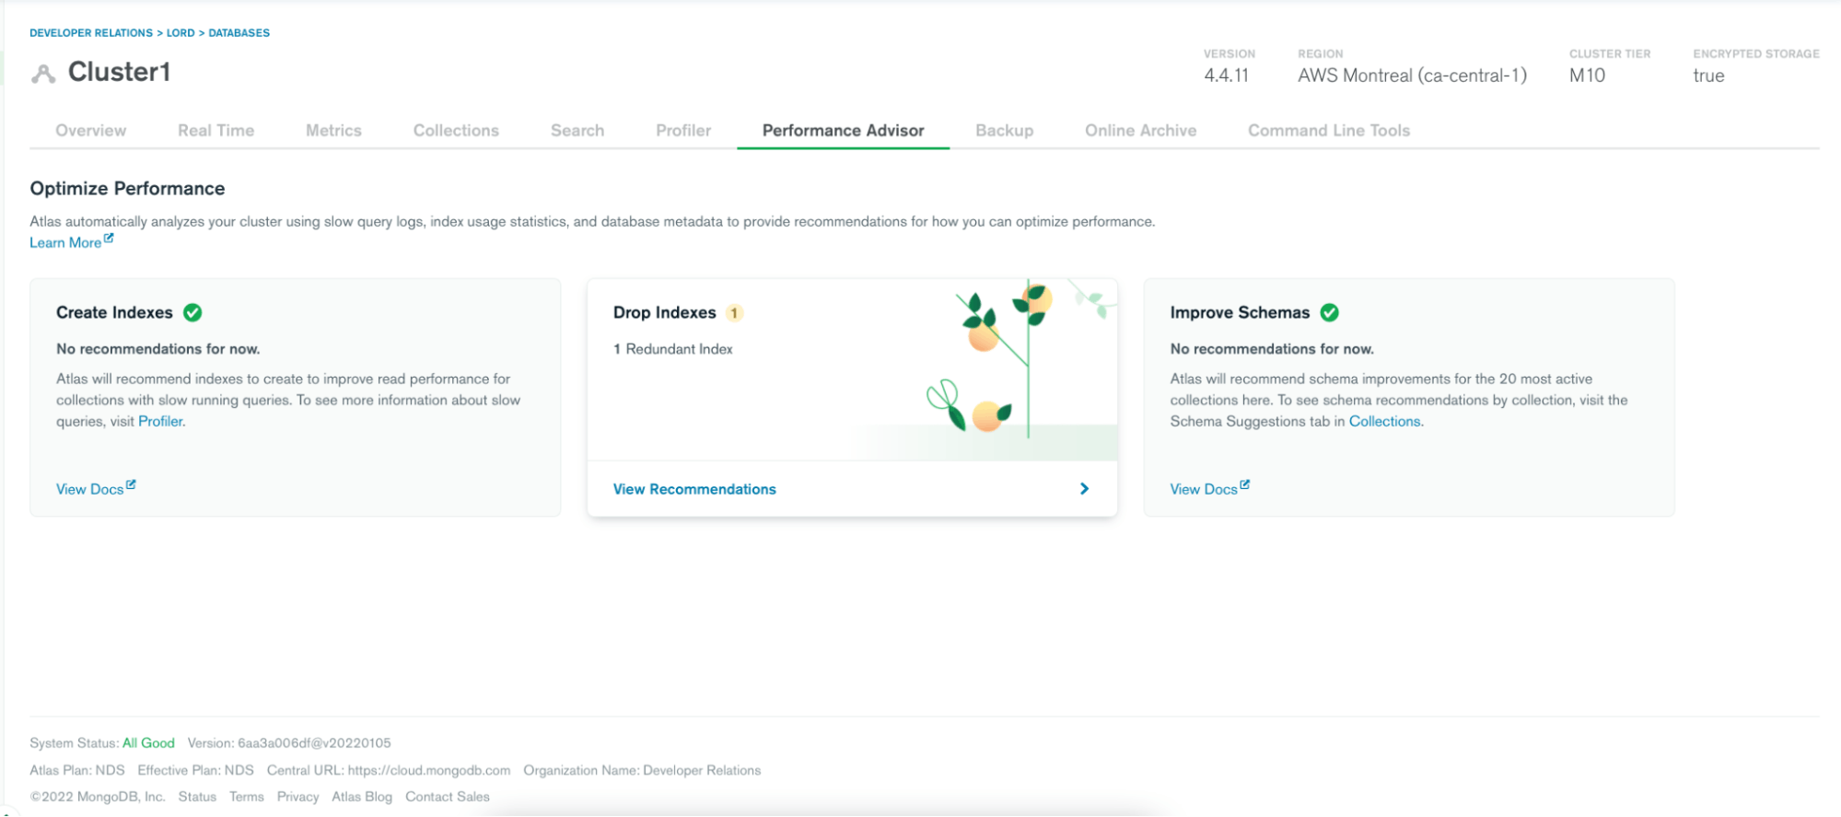Viewport: 1841px width, 817px height.
Task: Select the Performance Advisor tab
Action: (843, 131)
